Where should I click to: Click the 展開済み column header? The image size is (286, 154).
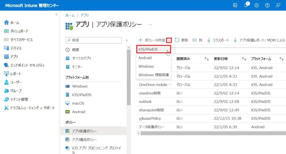point(183,59)
